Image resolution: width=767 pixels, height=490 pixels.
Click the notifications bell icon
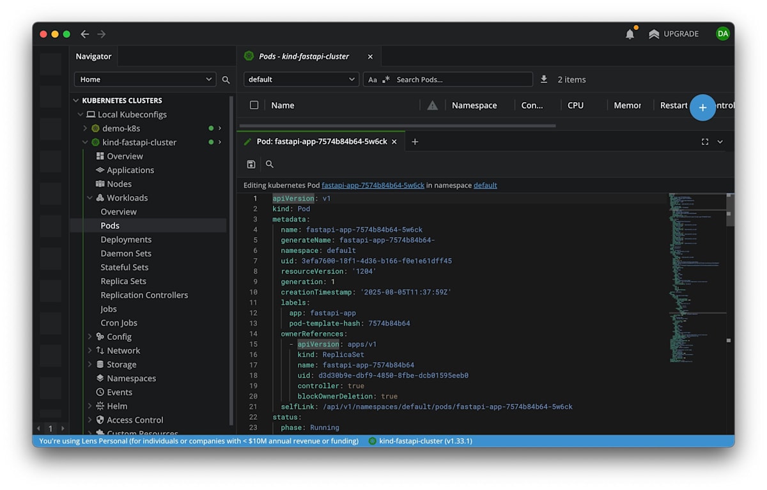click(630, 34)
